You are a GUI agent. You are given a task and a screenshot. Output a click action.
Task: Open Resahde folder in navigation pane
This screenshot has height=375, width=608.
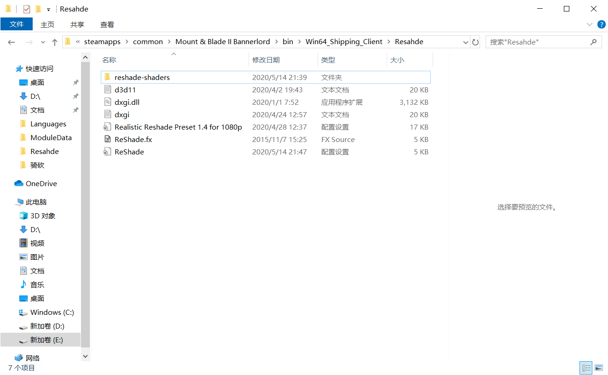45,151
